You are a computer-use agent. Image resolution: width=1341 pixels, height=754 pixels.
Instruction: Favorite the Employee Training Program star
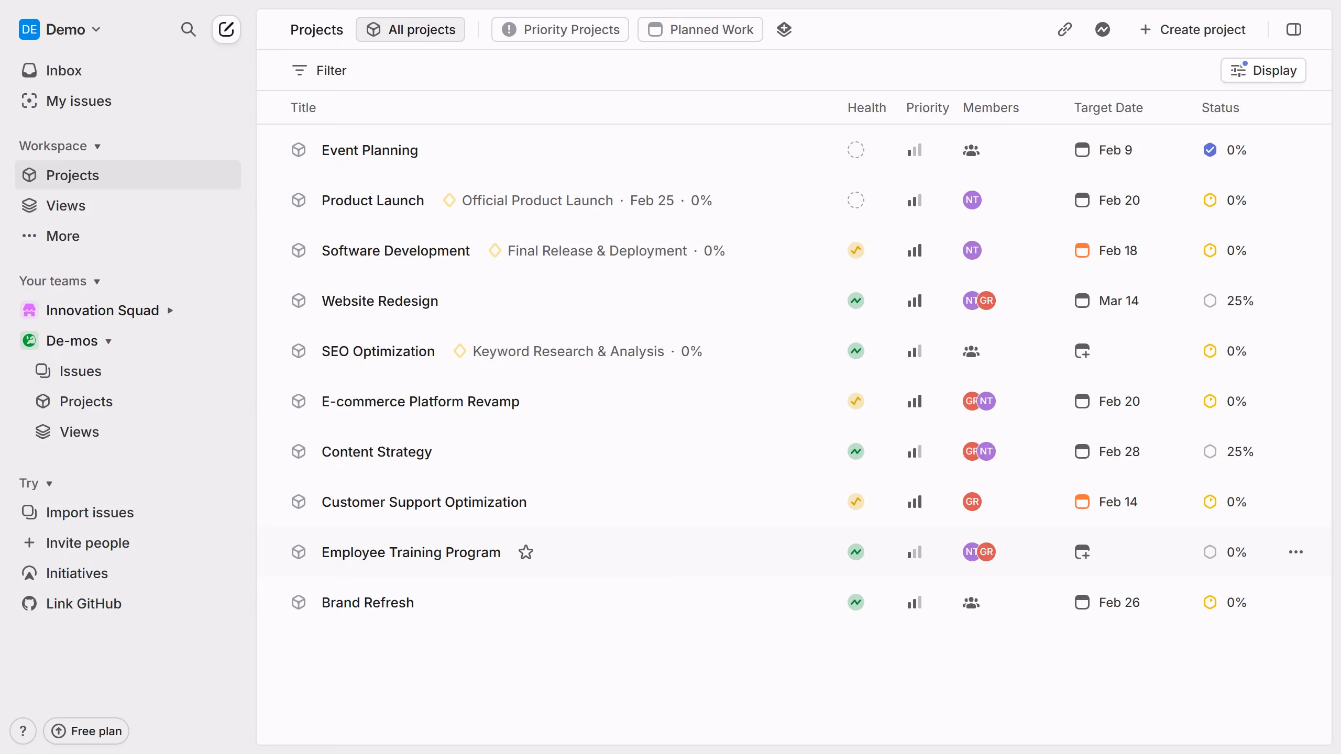click(x=526, y=552)
